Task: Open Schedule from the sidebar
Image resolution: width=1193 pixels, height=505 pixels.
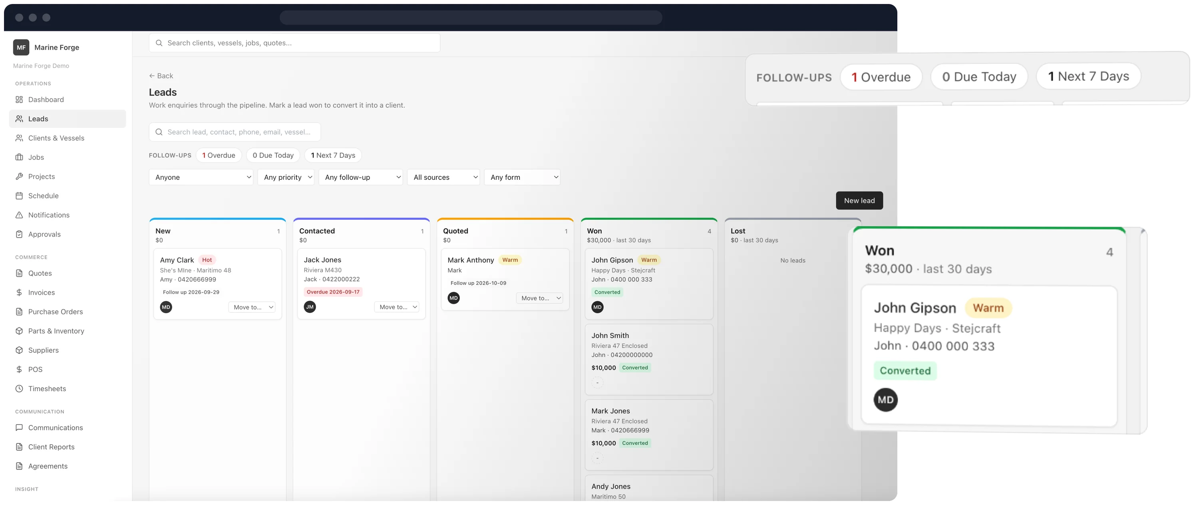Action: click(x=68, y=195)
